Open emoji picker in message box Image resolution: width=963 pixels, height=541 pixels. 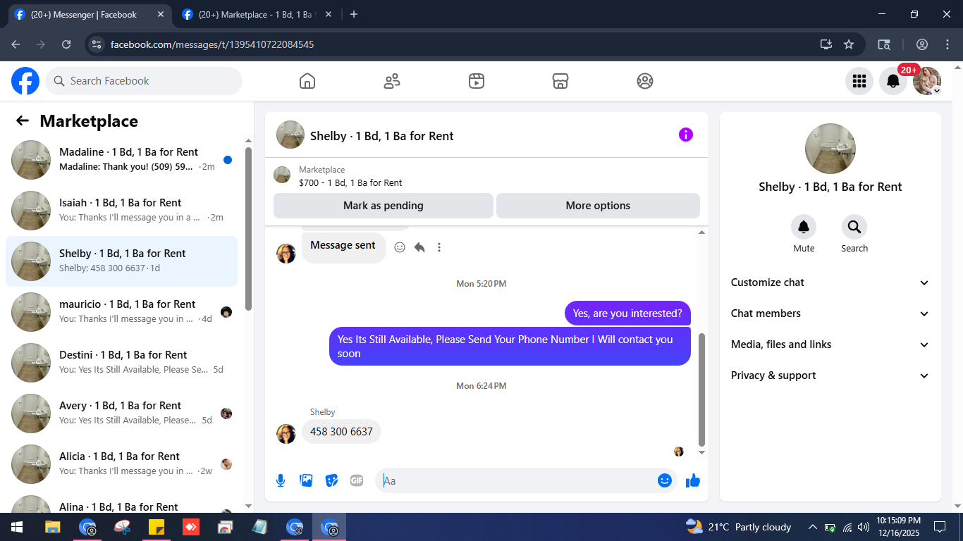[664, 480]
